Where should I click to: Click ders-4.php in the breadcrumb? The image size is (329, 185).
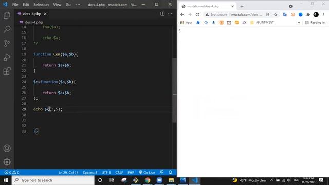click(x=33, y=22)
